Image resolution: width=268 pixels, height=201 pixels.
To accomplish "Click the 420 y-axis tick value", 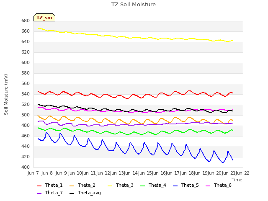I will (x=26, y=157).
